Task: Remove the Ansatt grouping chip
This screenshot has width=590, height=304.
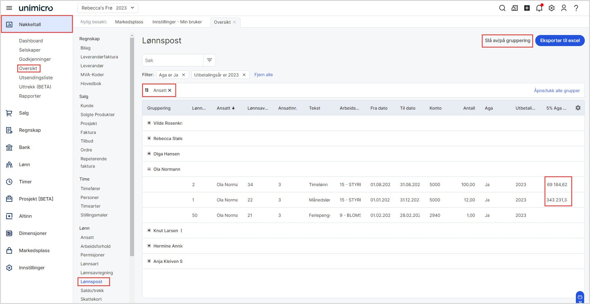Action: point(170,90)
